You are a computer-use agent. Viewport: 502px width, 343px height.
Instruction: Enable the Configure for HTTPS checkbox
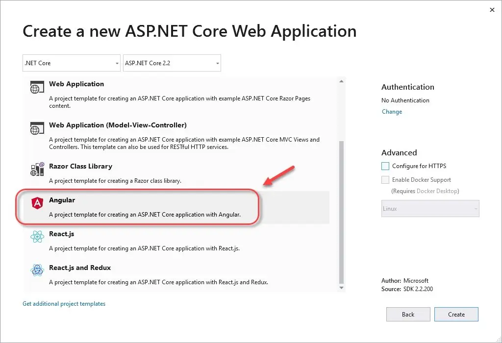point(385,166)
